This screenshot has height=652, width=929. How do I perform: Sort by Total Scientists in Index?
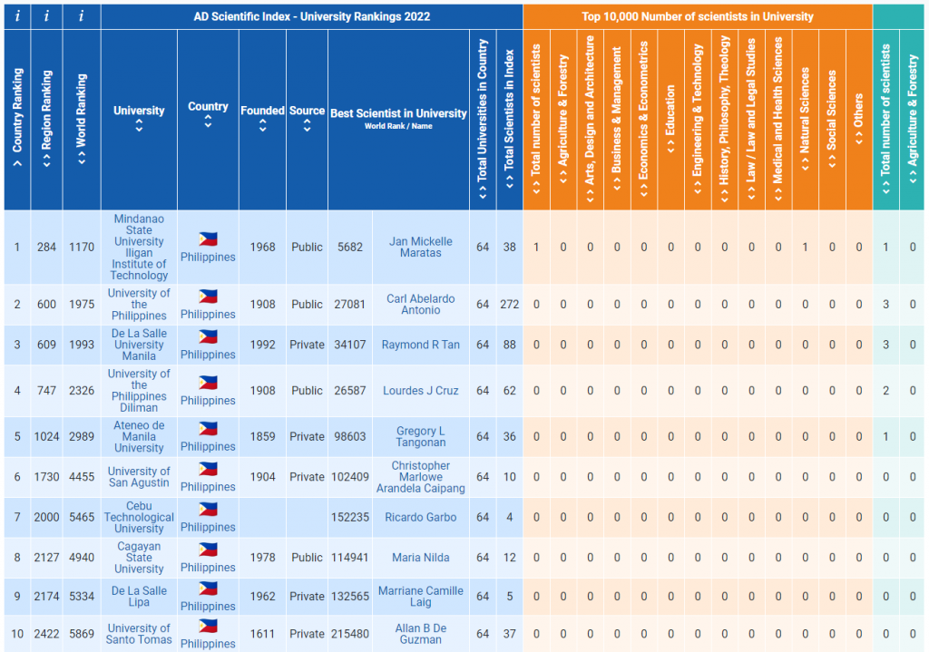[x=510, y=182]
